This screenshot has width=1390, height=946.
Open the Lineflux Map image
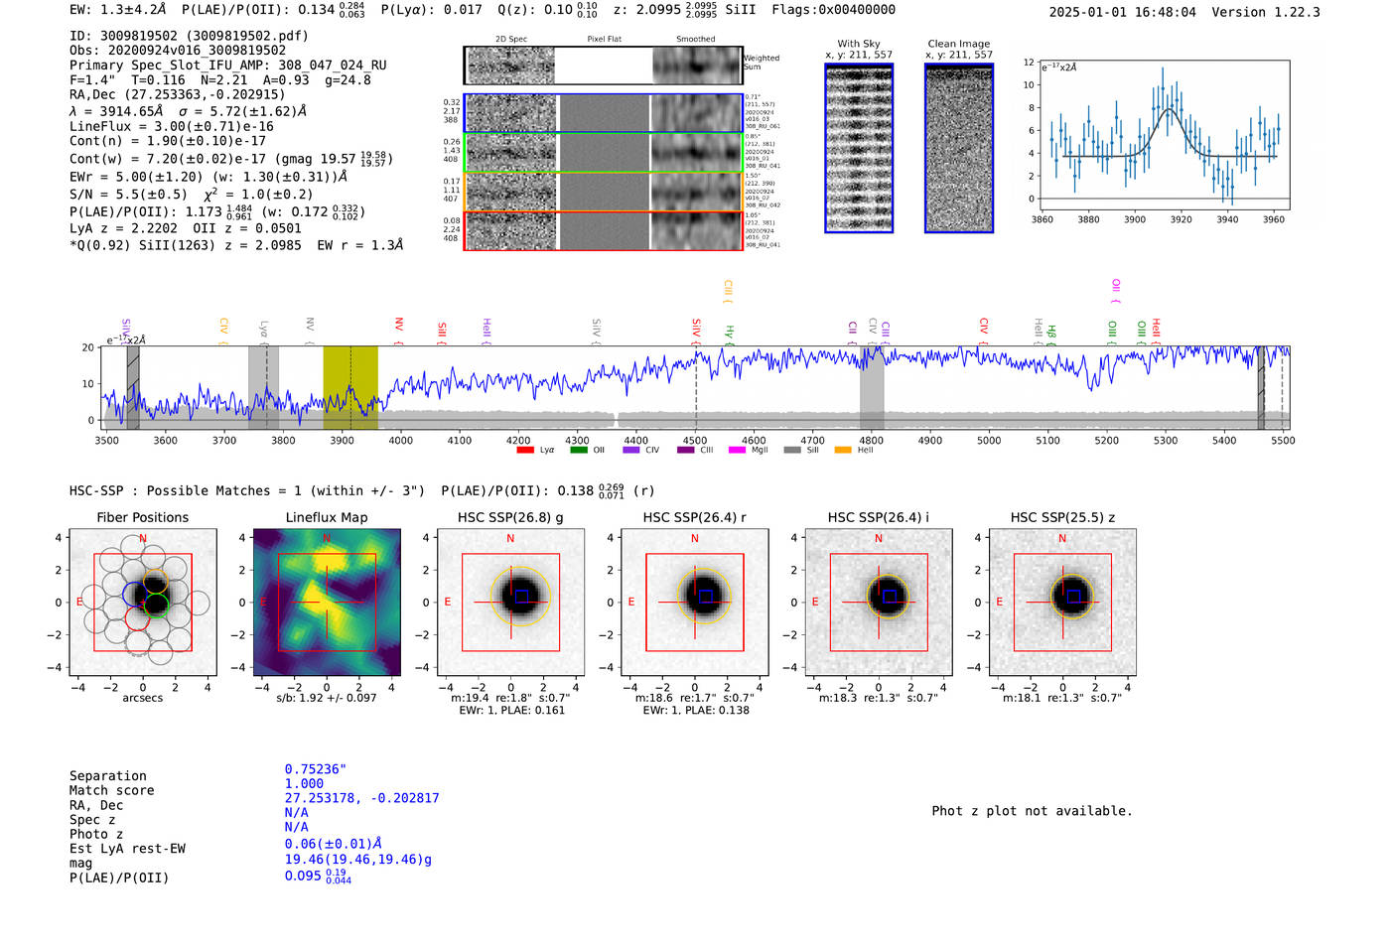[327, 603]
